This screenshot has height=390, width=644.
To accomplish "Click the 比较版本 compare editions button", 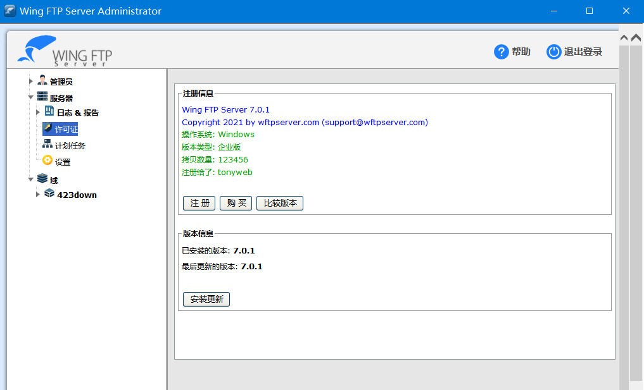I will [280, 203].
